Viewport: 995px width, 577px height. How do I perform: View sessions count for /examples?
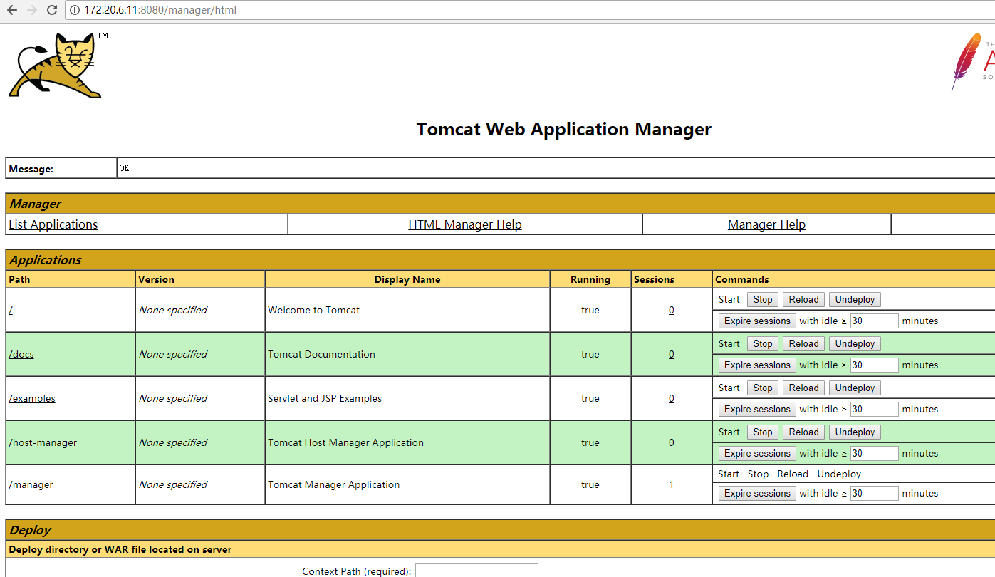point(672,398)
